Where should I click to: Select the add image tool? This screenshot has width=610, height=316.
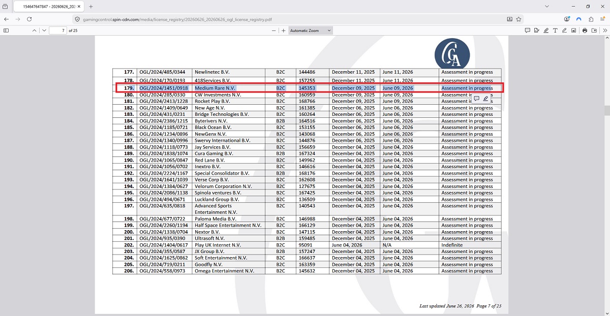pos(573,30)
